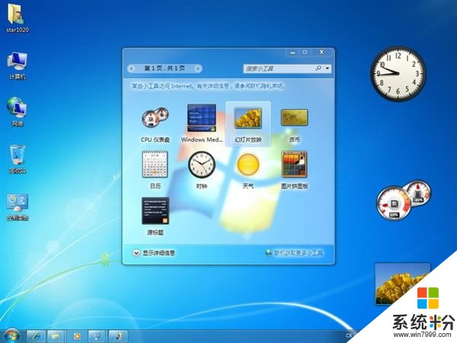Image resolution: width=457 pixels, height=343 pixels.
Task: Go to next gadget page
Action: tap(198, 69)
